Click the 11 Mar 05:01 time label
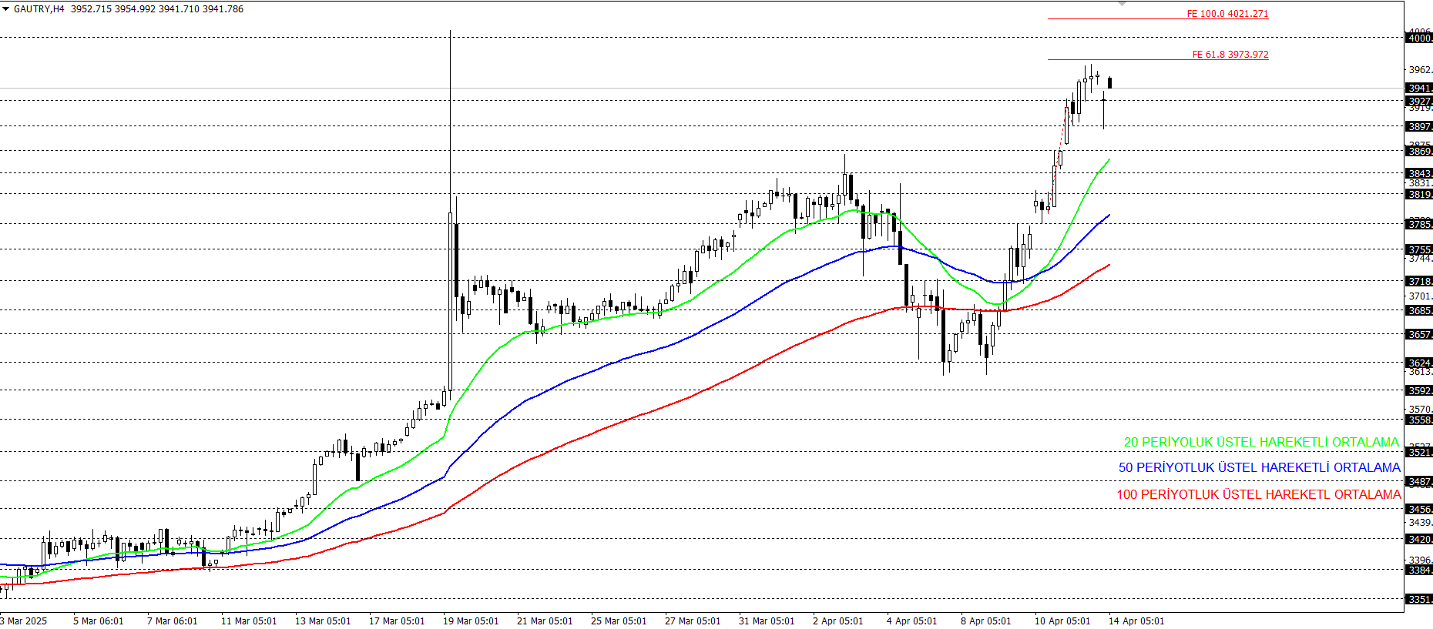This screenshot has height=629, width=1433. point(249,621)
